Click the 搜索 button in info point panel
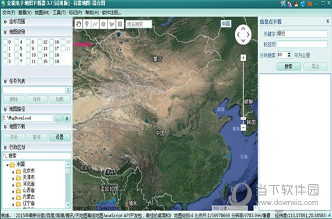The image size is (332, 219). tap(289, 67)
